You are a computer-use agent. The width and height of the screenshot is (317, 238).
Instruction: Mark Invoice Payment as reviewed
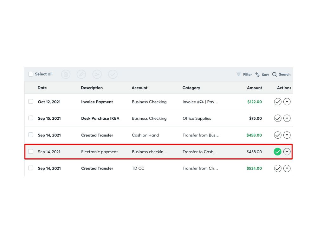[278, 102]
